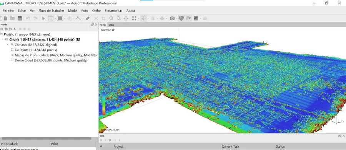
Task: Open the Foto menu
Action: 85,11
